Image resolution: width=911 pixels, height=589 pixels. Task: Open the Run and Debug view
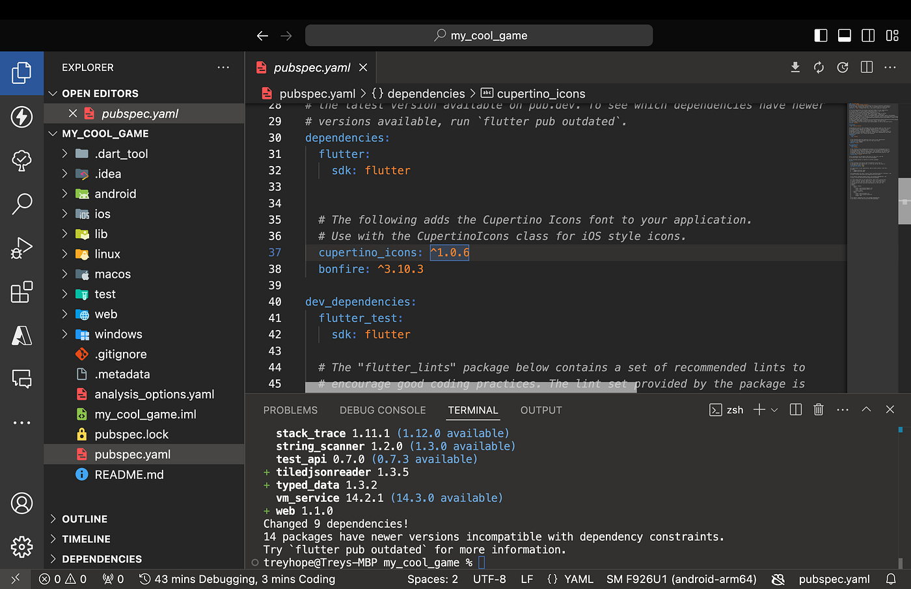pyautogui.click(x=21, y=248)
